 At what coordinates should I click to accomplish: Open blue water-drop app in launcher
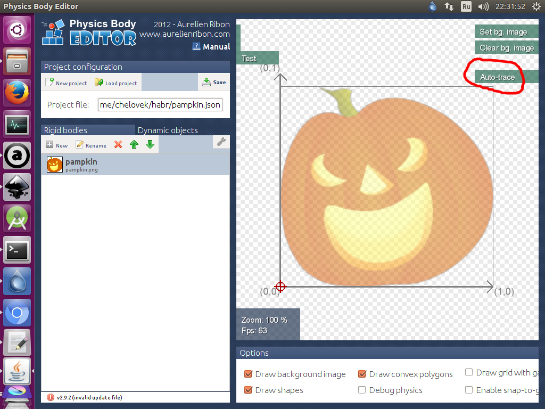point(17,281)
